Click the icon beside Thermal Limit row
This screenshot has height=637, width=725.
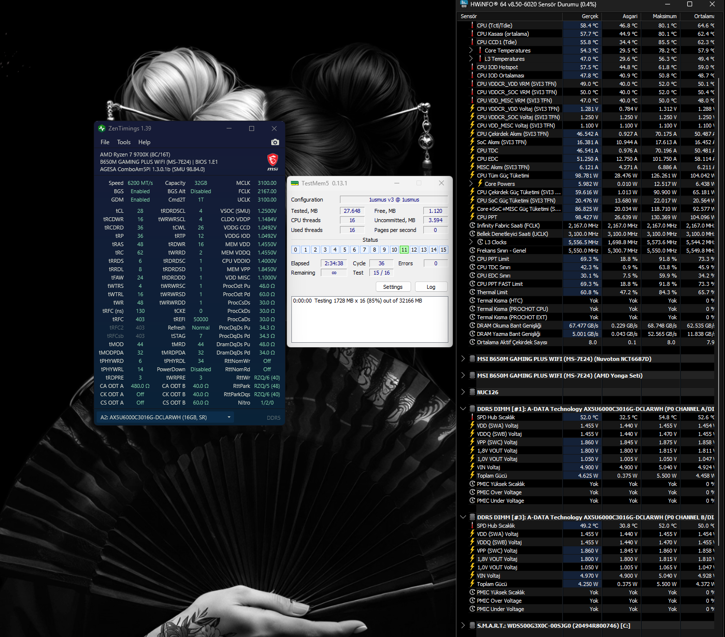pyautogui.click(x=472, y=292)
